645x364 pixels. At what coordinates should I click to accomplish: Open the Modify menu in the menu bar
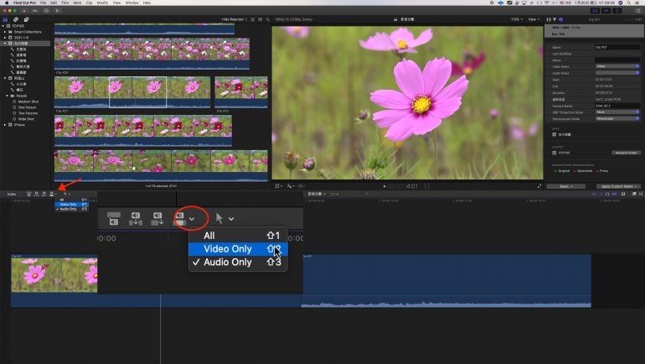[x=101, y=3]
